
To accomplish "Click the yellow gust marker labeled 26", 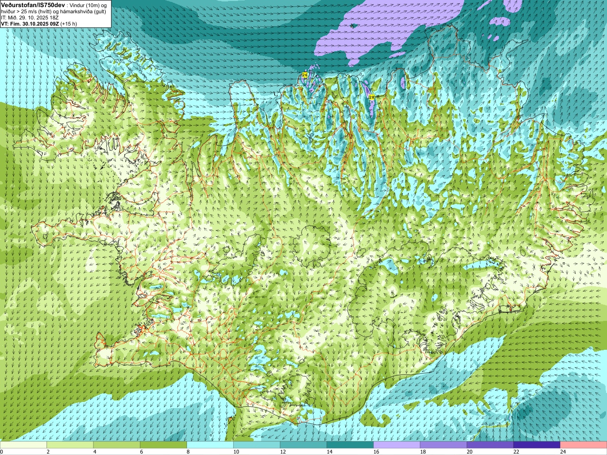I will point(305,75).
